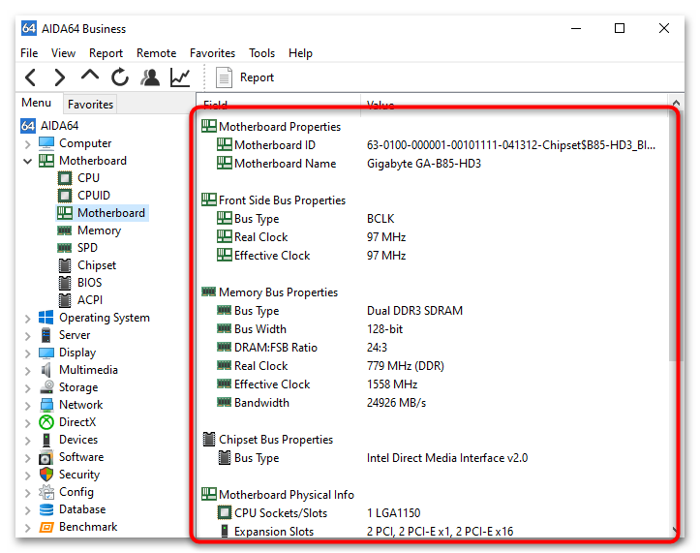Screen dimensions: 700x553
Task: Open the SPD page in the tree
Action: coord(87,248)
